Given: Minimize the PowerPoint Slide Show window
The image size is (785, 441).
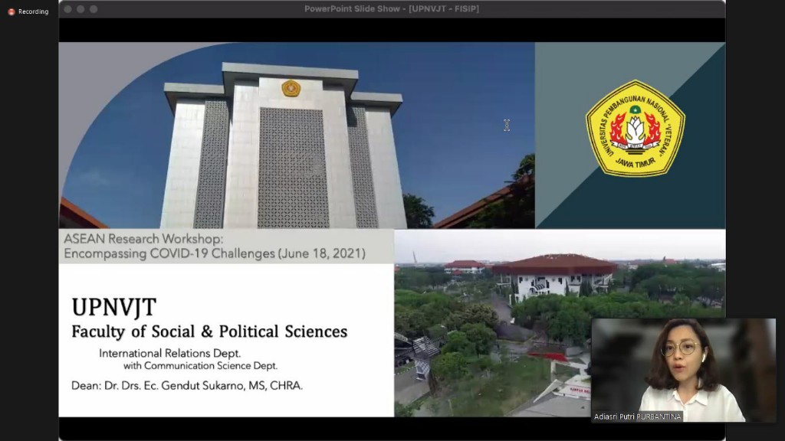Looking at the screenshot, I should point(80,9).
